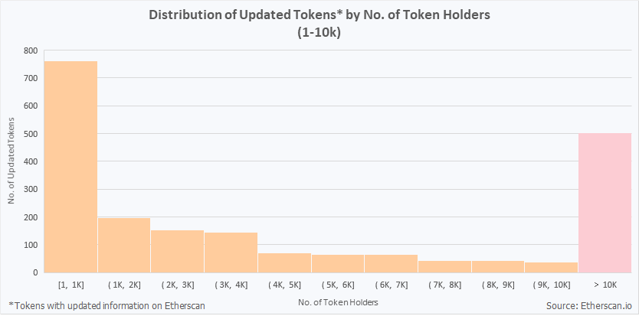639x316 pixels.
Task: Click the (1K, 2K] histogram bar
Action: (124, 245)
